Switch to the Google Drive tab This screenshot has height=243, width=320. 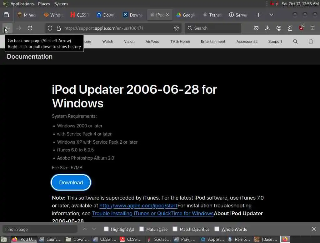click(186, 15)
